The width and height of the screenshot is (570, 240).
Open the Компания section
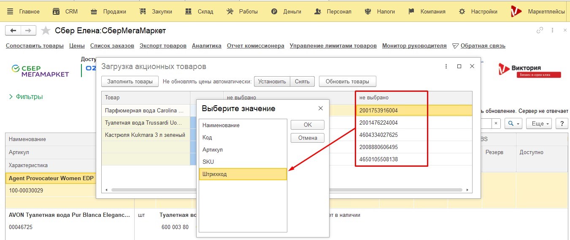pos(427,11)
